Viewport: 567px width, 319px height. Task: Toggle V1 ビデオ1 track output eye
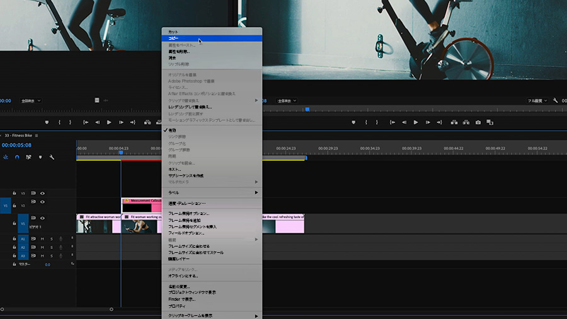pos(42,218)
